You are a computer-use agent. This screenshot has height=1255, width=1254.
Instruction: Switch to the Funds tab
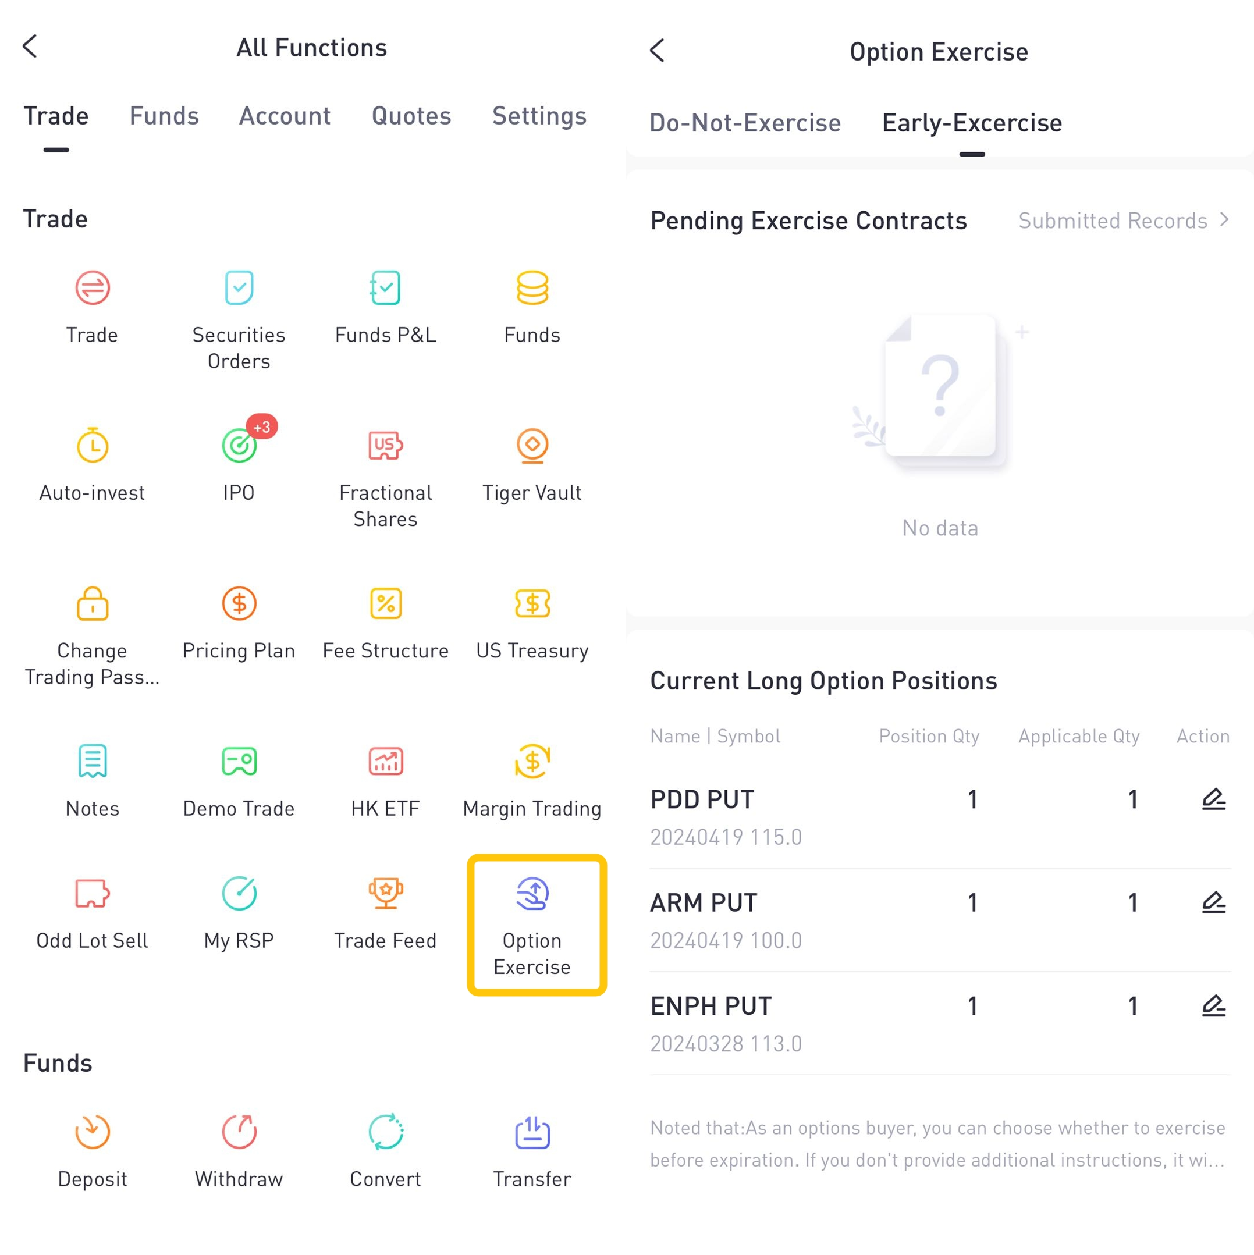click(164, 116)
